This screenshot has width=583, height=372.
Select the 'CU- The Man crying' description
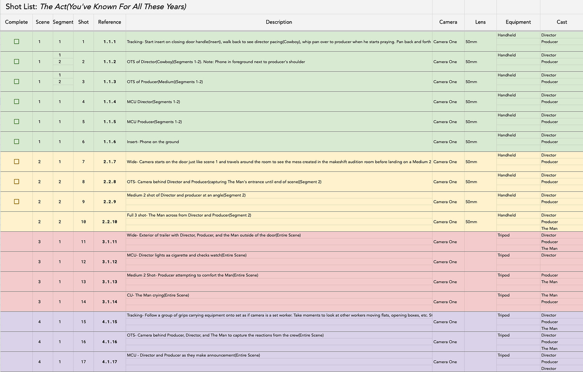[x=279, y=295]
